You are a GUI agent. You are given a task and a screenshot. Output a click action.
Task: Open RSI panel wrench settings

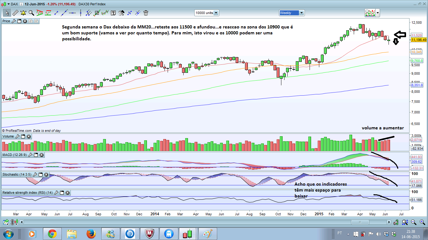56,192
